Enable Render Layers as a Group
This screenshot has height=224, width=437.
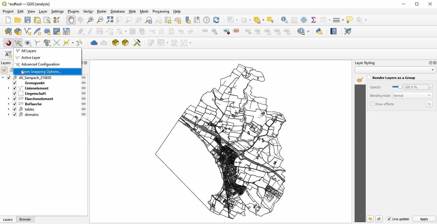(x=369, y=77)
